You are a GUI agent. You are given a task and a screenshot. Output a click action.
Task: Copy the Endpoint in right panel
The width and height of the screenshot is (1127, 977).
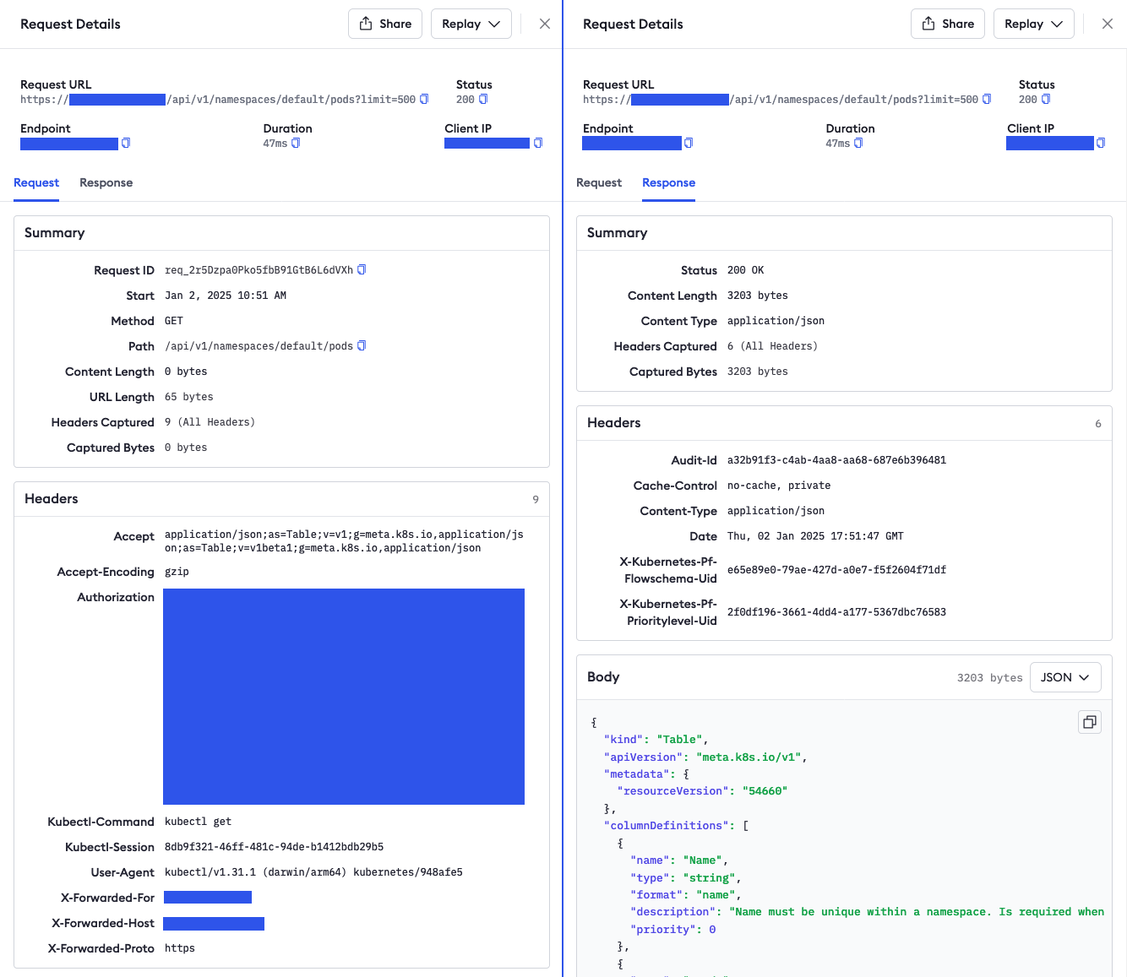(x=689, y=144)
